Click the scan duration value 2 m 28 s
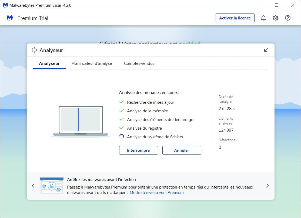The height and width of the screenshot is (218, 301). pyautogui.click(x=226, y=109)
